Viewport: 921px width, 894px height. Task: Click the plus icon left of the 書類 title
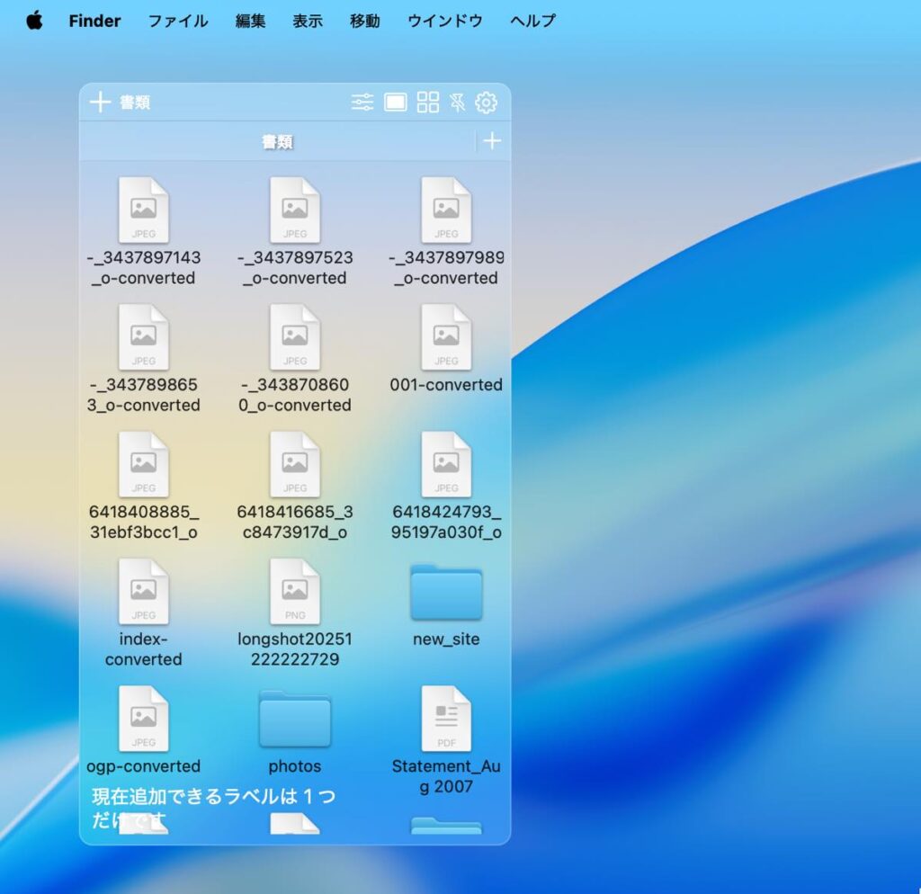click(100, 103)
